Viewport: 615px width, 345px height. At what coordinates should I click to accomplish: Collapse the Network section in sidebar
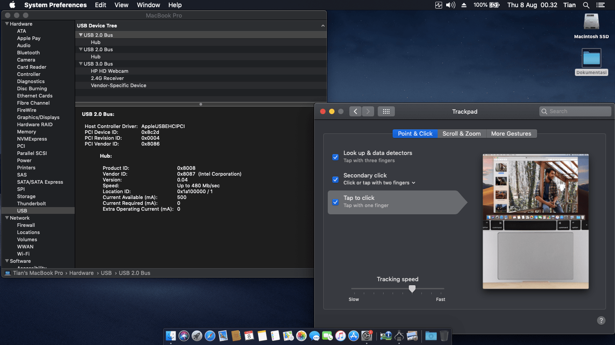pos(7,218)
